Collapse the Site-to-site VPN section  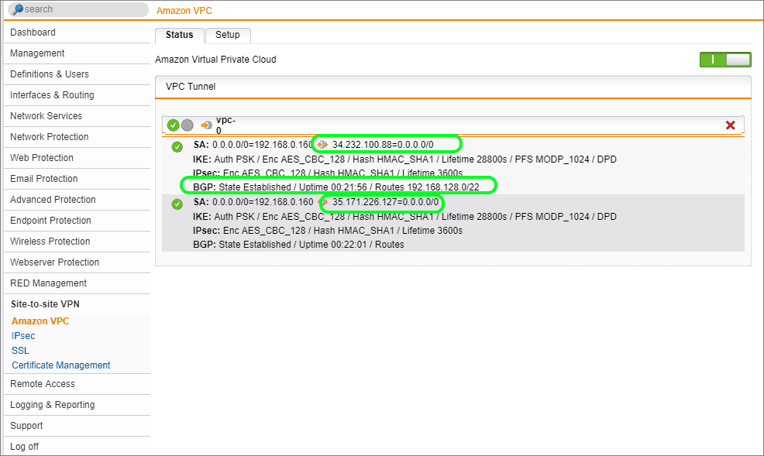click(77, 304)
